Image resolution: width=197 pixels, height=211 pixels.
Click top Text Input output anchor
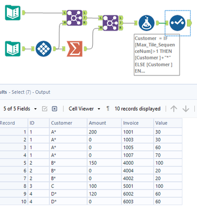click(x=24, y=13)
